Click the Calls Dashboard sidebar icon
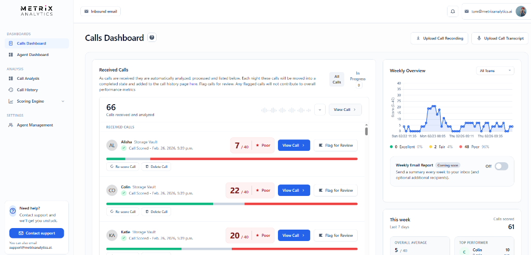 point(10,44)
